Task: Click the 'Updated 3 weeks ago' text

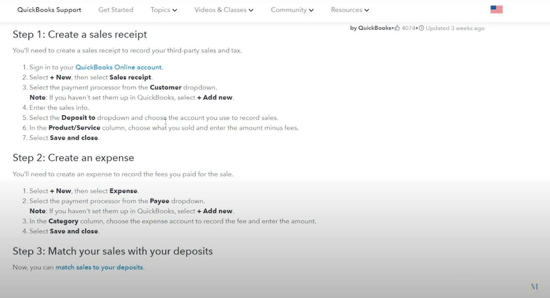Action: 455,28
